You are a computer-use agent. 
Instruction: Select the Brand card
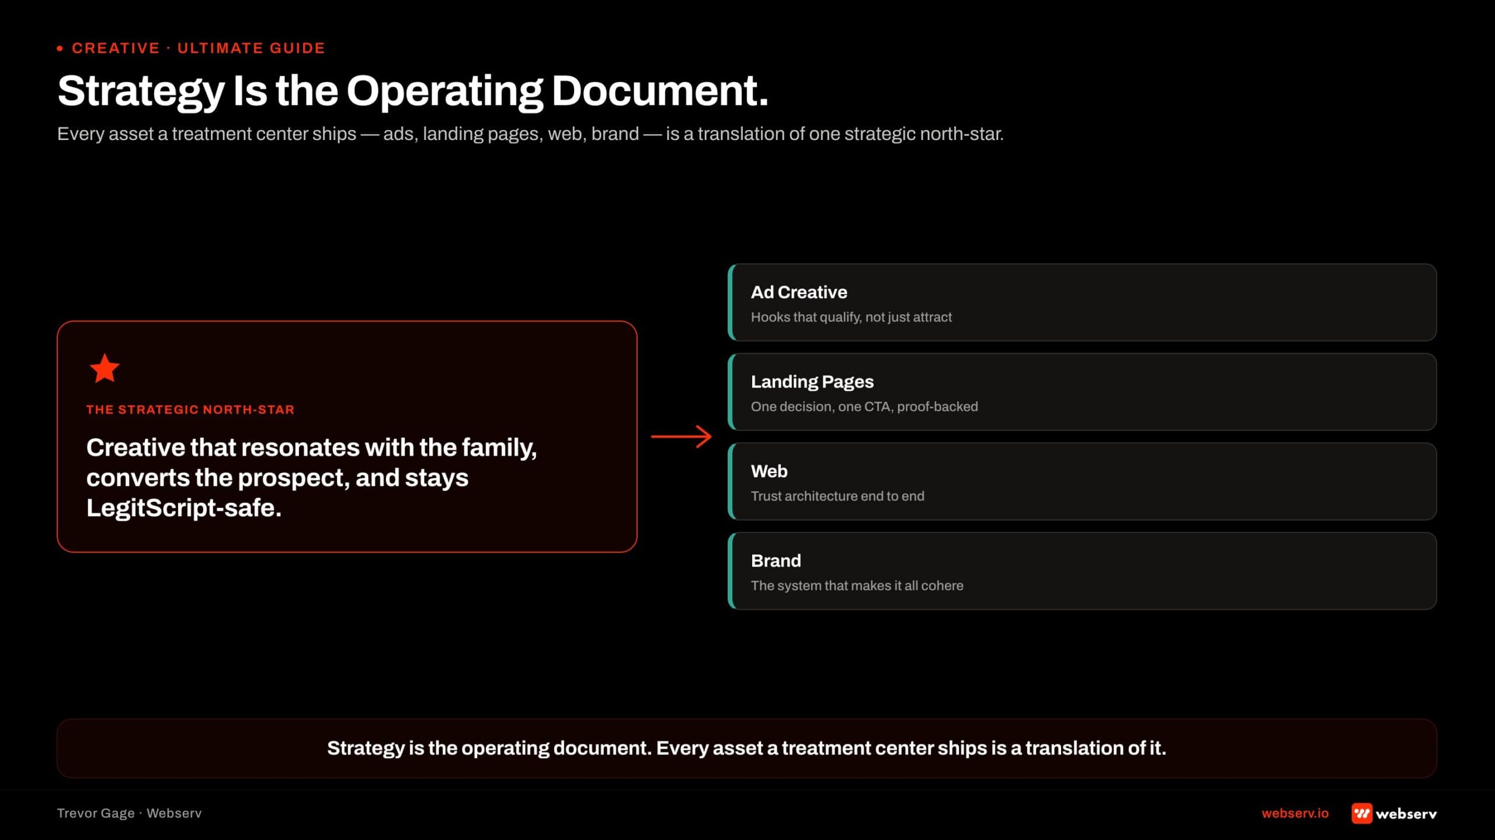[1082, 571]
